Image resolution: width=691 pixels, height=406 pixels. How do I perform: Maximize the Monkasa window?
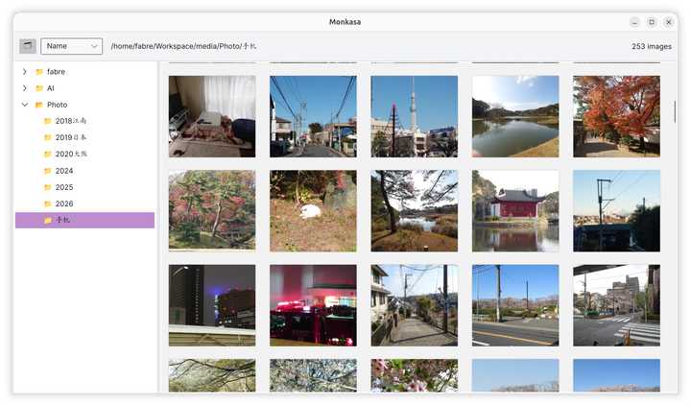(652, 22)
